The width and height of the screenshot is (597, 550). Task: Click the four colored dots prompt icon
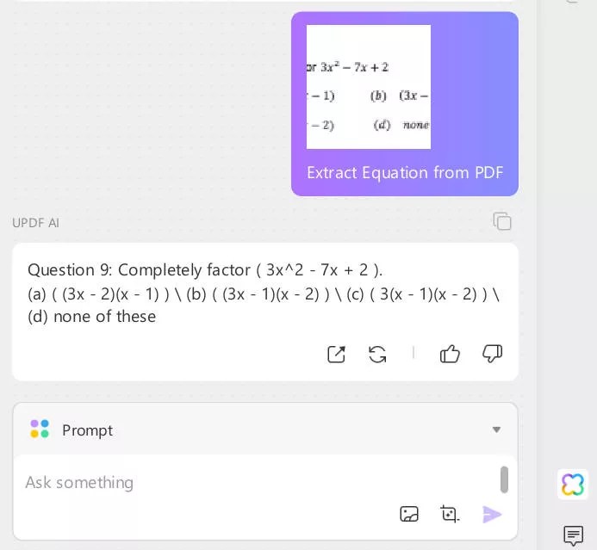40,429
